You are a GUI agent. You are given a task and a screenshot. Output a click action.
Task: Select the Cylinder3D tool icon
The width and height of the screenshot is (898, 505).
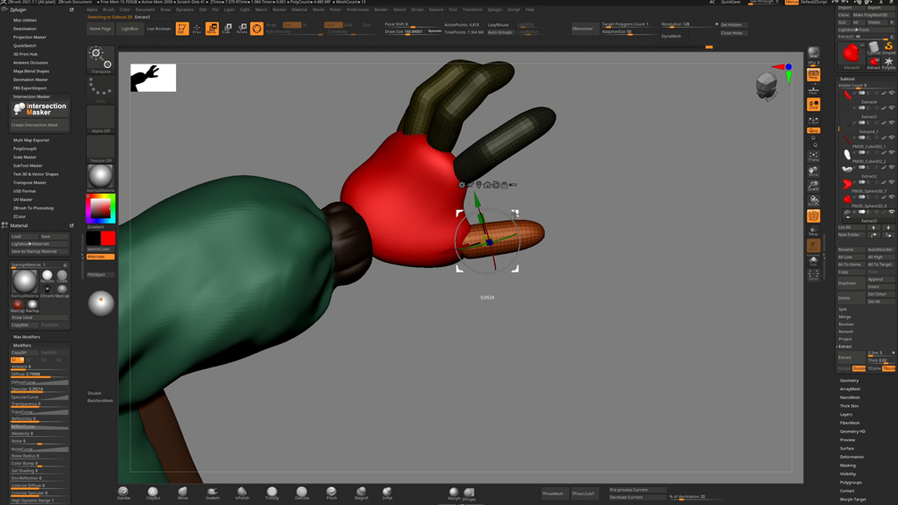pyautogui.click(x=874, y=47)
